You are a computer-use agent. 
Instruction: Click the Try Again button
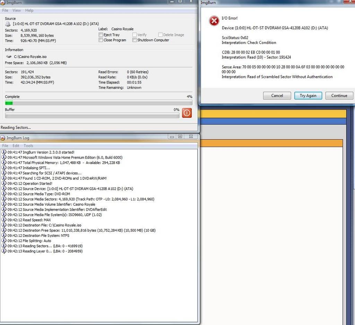tap(308, 96)
